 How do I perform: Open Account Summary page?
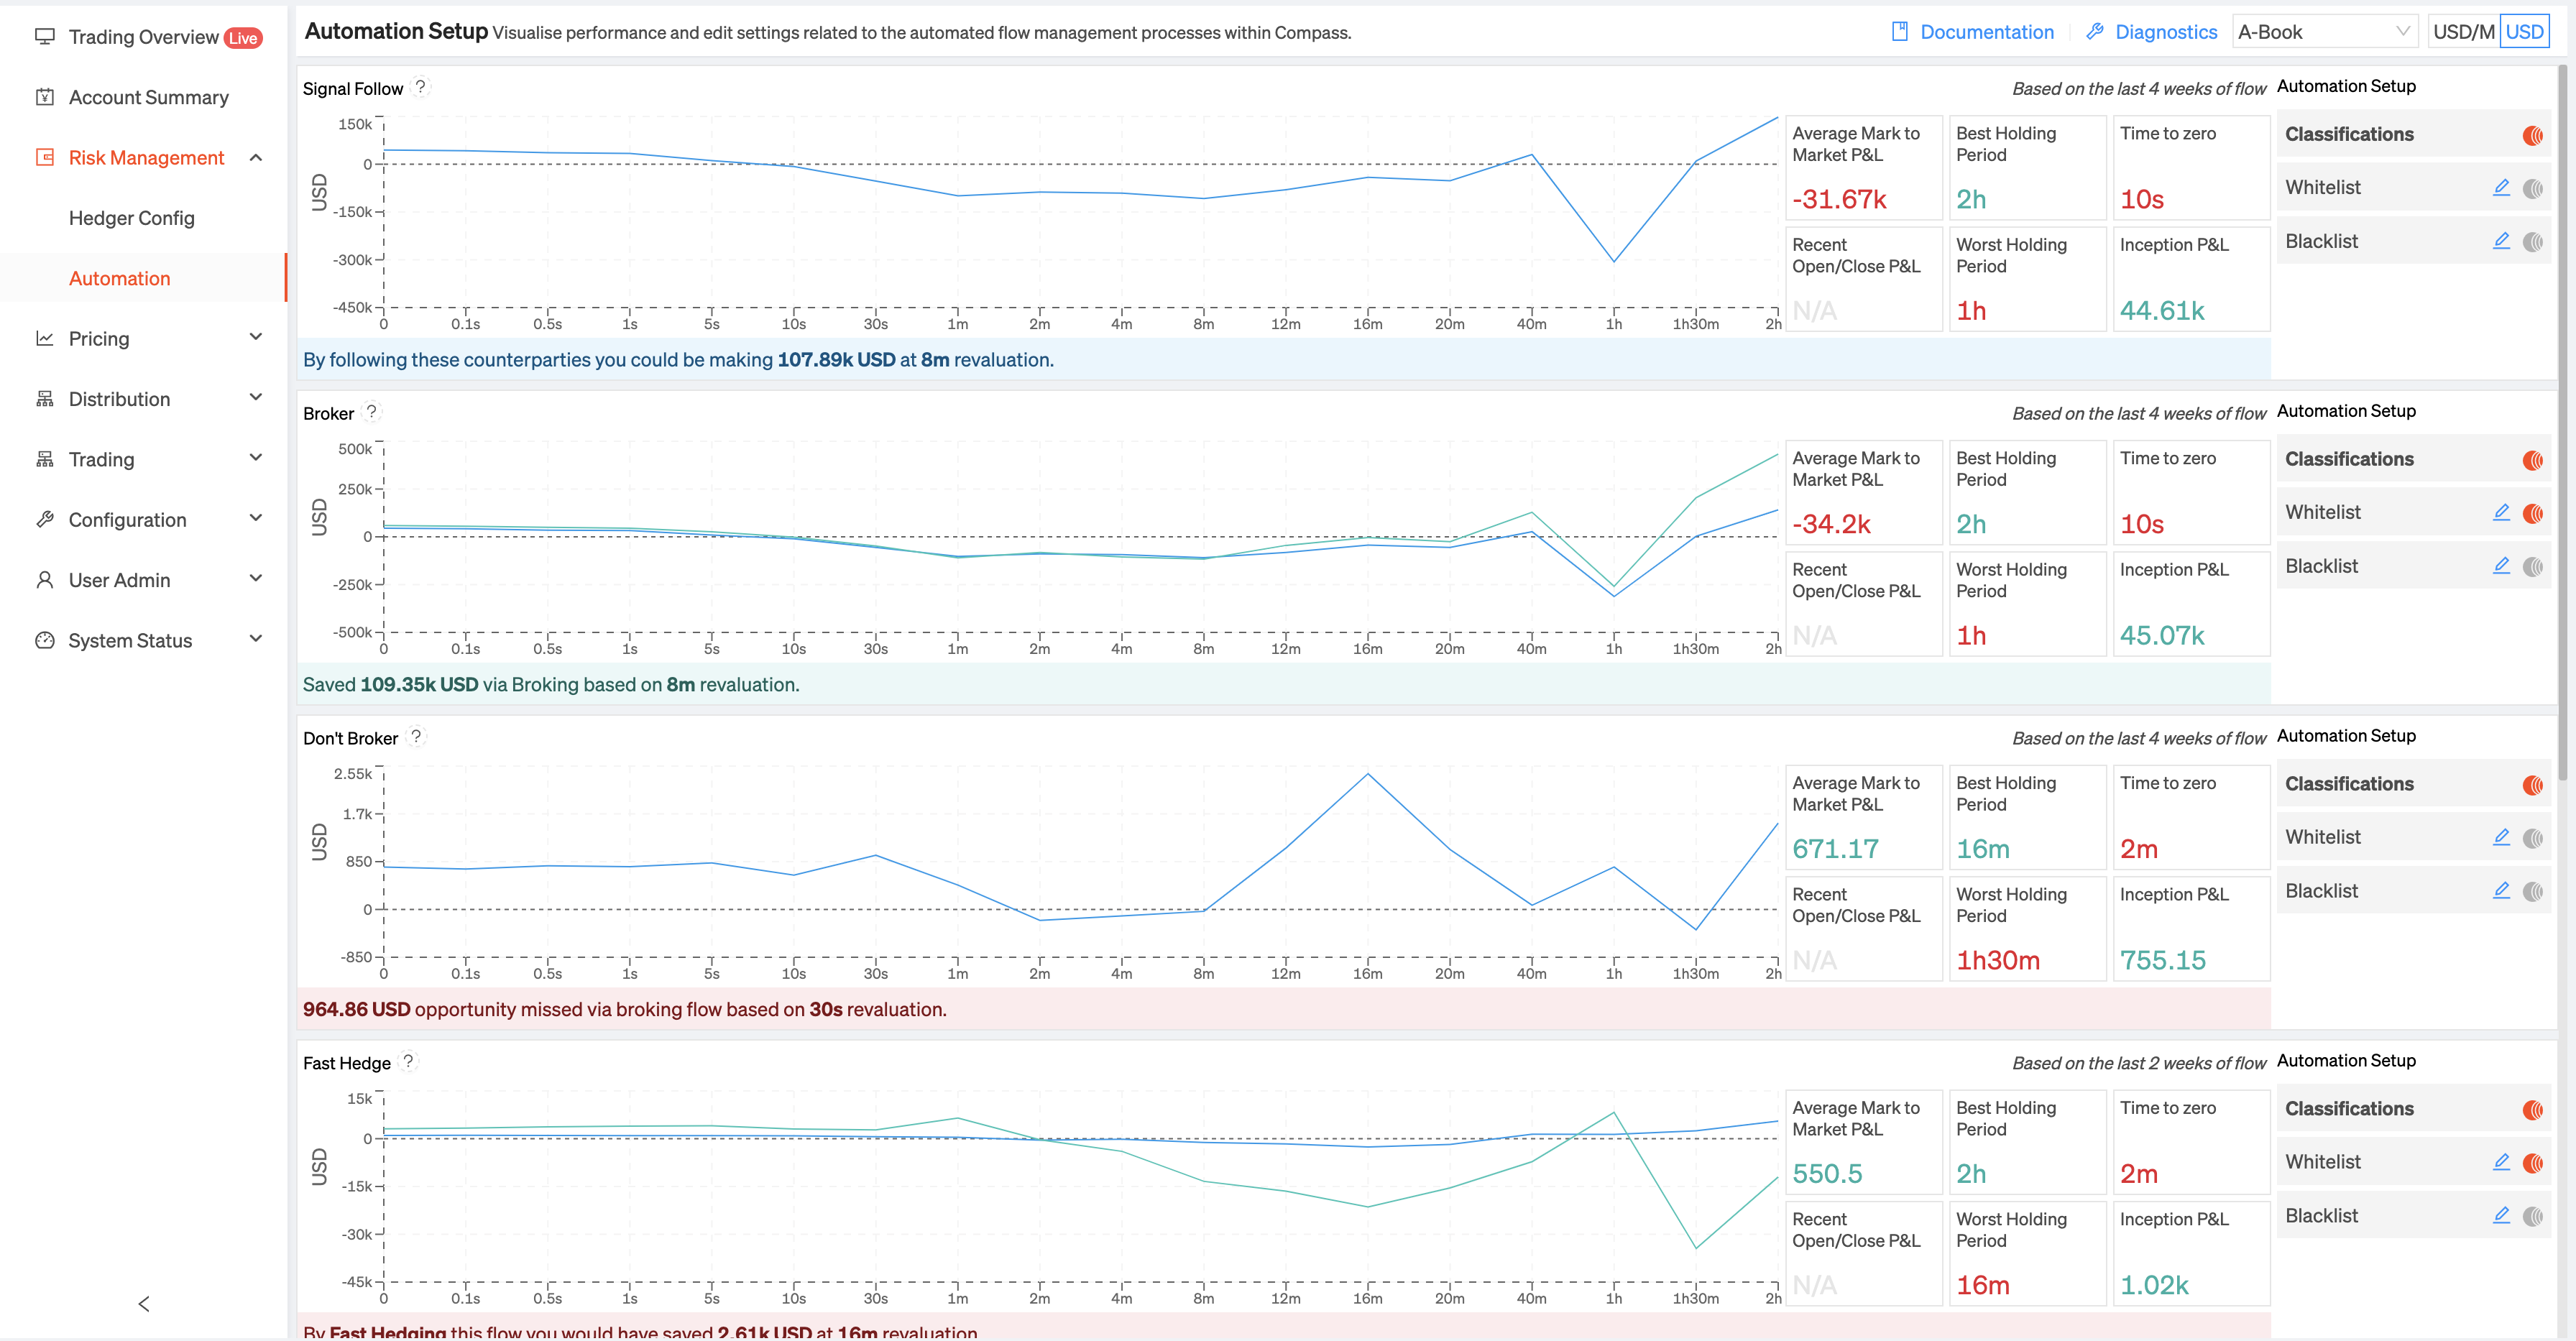149,97
